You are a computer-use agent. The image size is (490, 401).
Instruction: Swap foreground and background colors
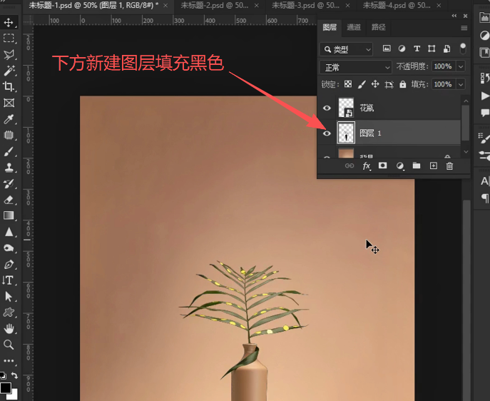14,375
